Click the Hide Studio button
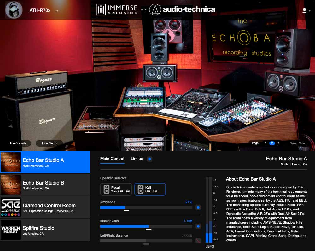Screen dimensions: 315x251 pyautogui.click(x=49, y=143)
